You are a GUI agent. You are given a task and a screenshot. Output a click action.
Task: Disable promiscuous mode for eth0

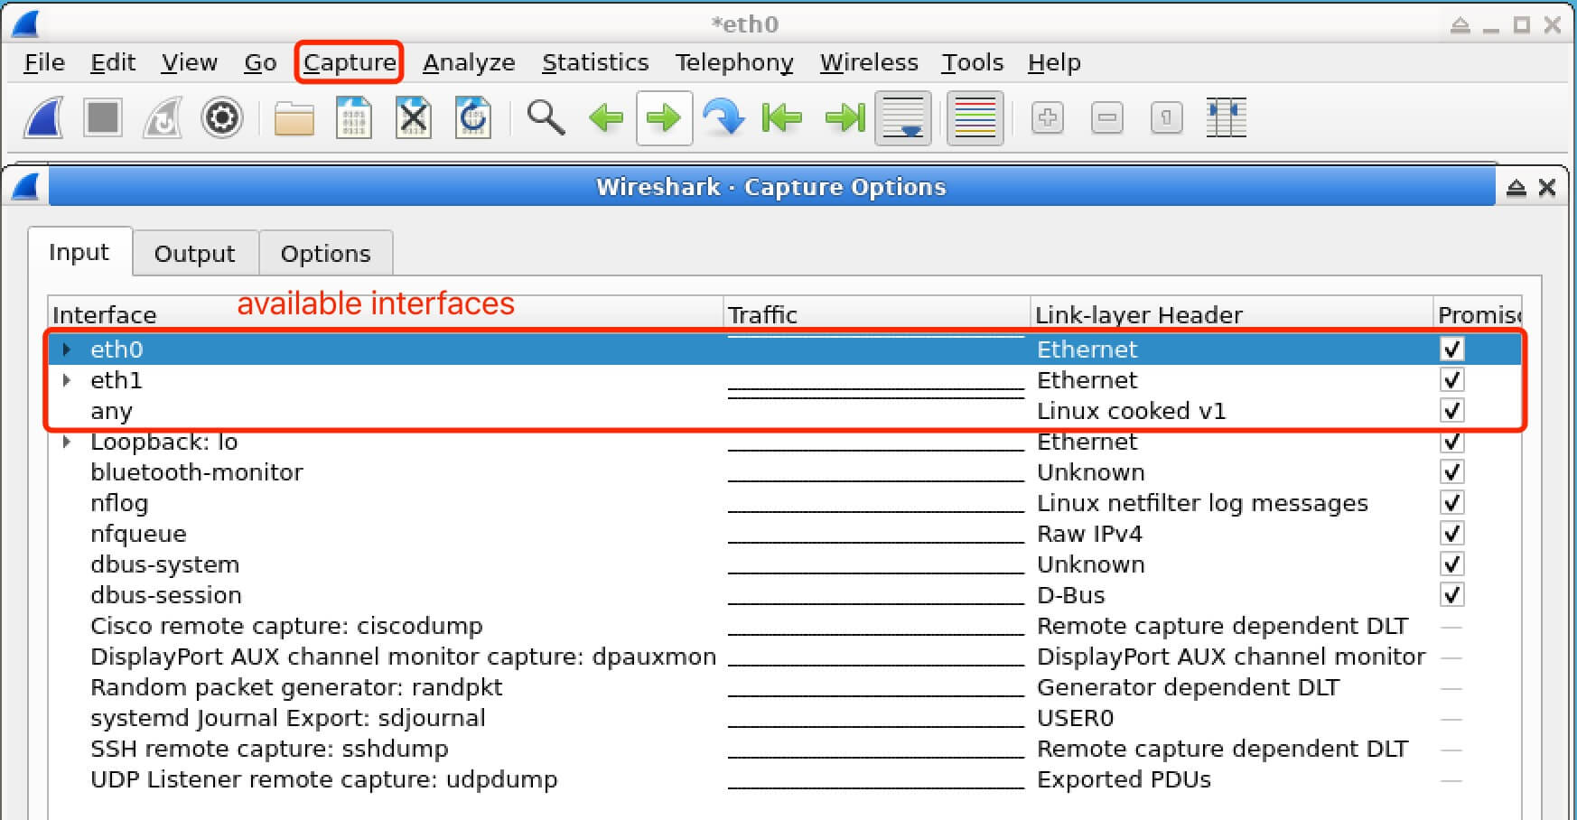(x=1451, y=349)
